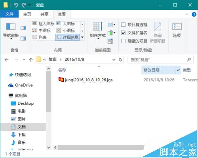
Task: Open 下载 downloads folder
Action: [x=18, y=135]
